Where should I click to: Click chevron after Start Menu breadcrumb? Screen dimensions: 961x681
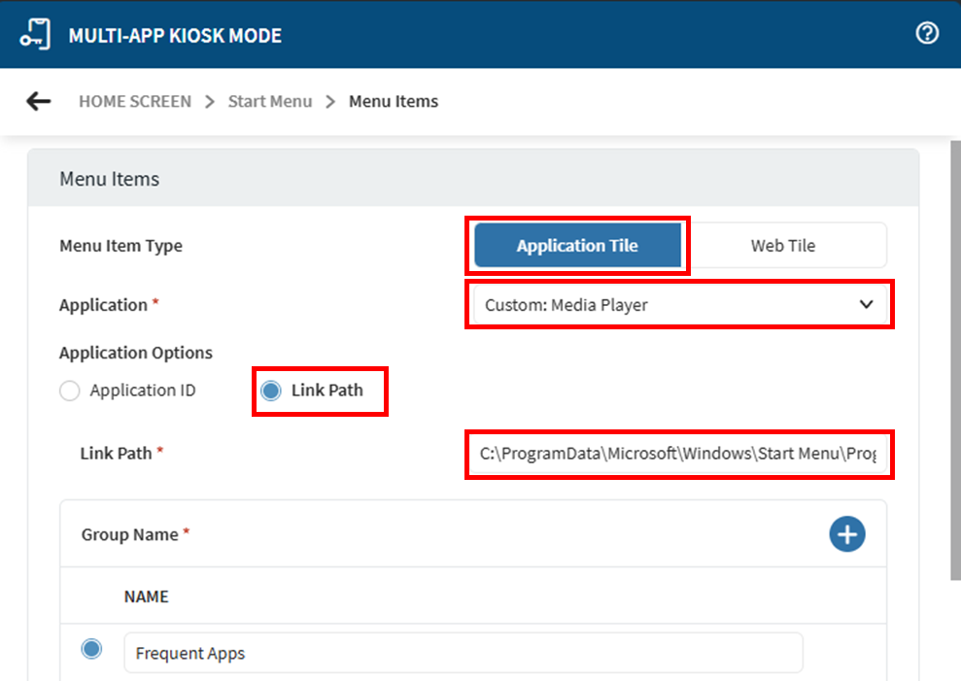tap(330, 102)
